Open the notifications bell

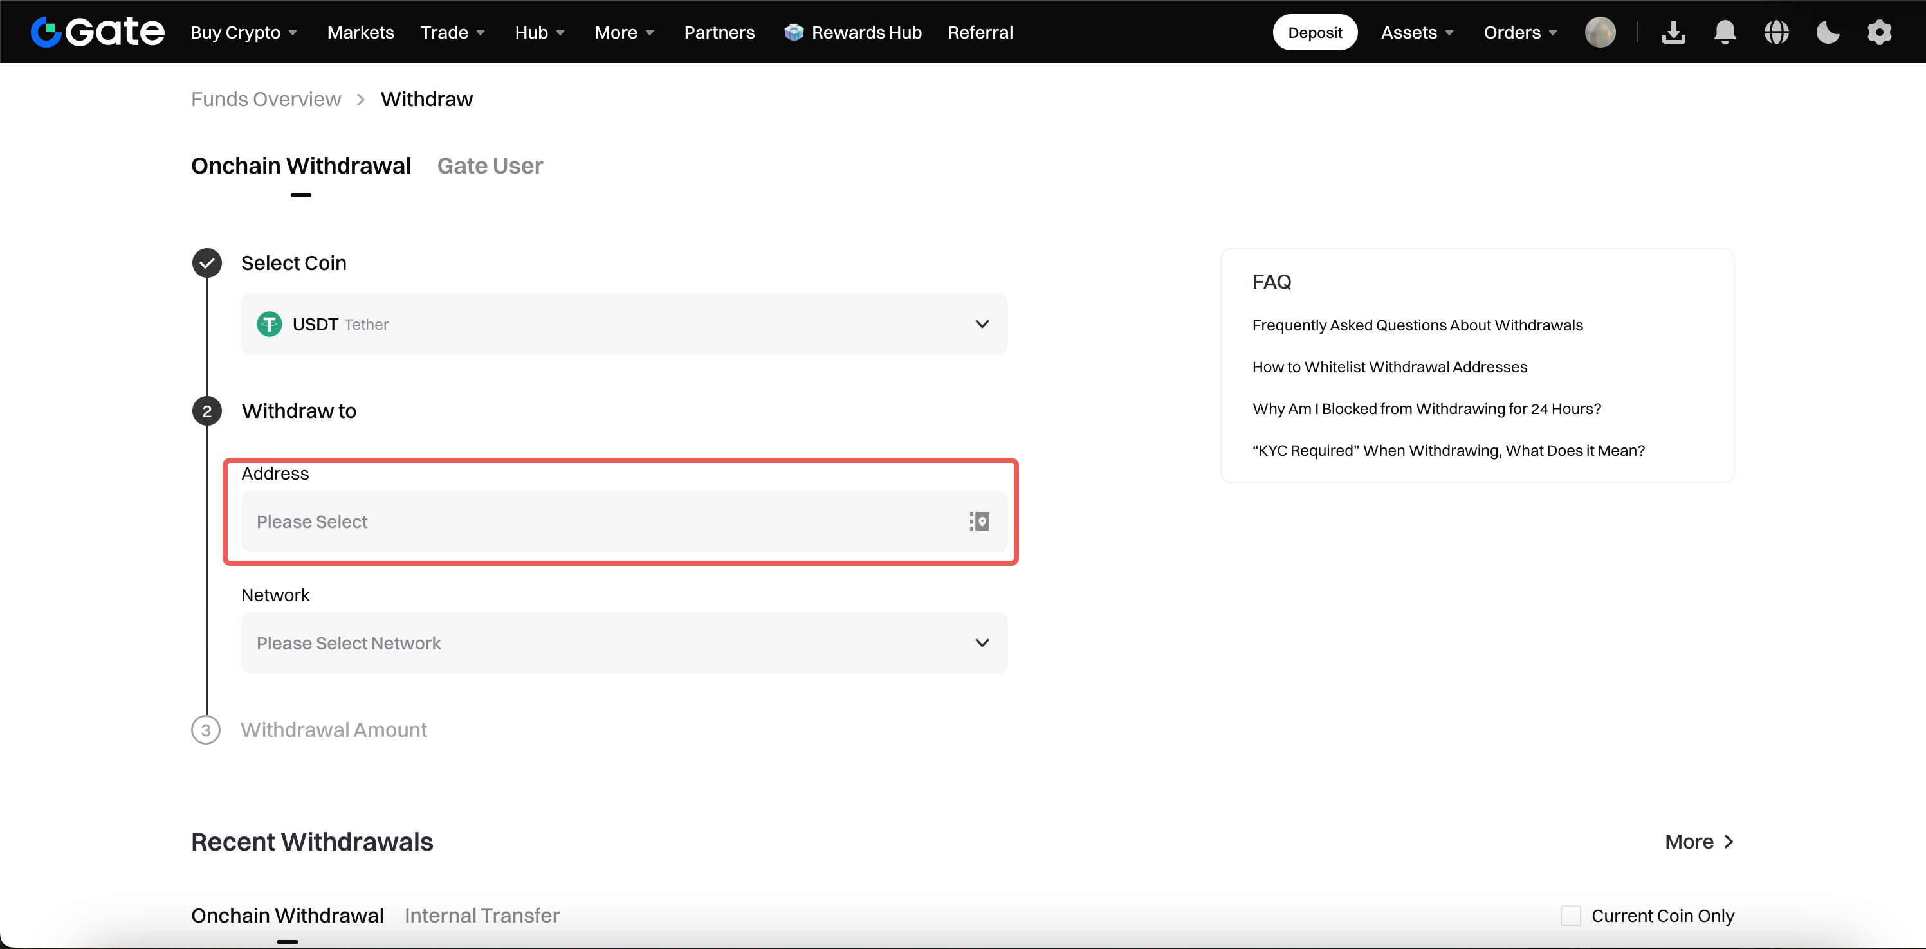click(x=1725, y=32)
